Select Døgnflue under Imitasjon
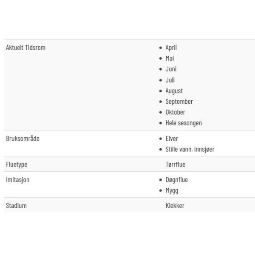The image size is (255, 255). click(x=177, y=180)
